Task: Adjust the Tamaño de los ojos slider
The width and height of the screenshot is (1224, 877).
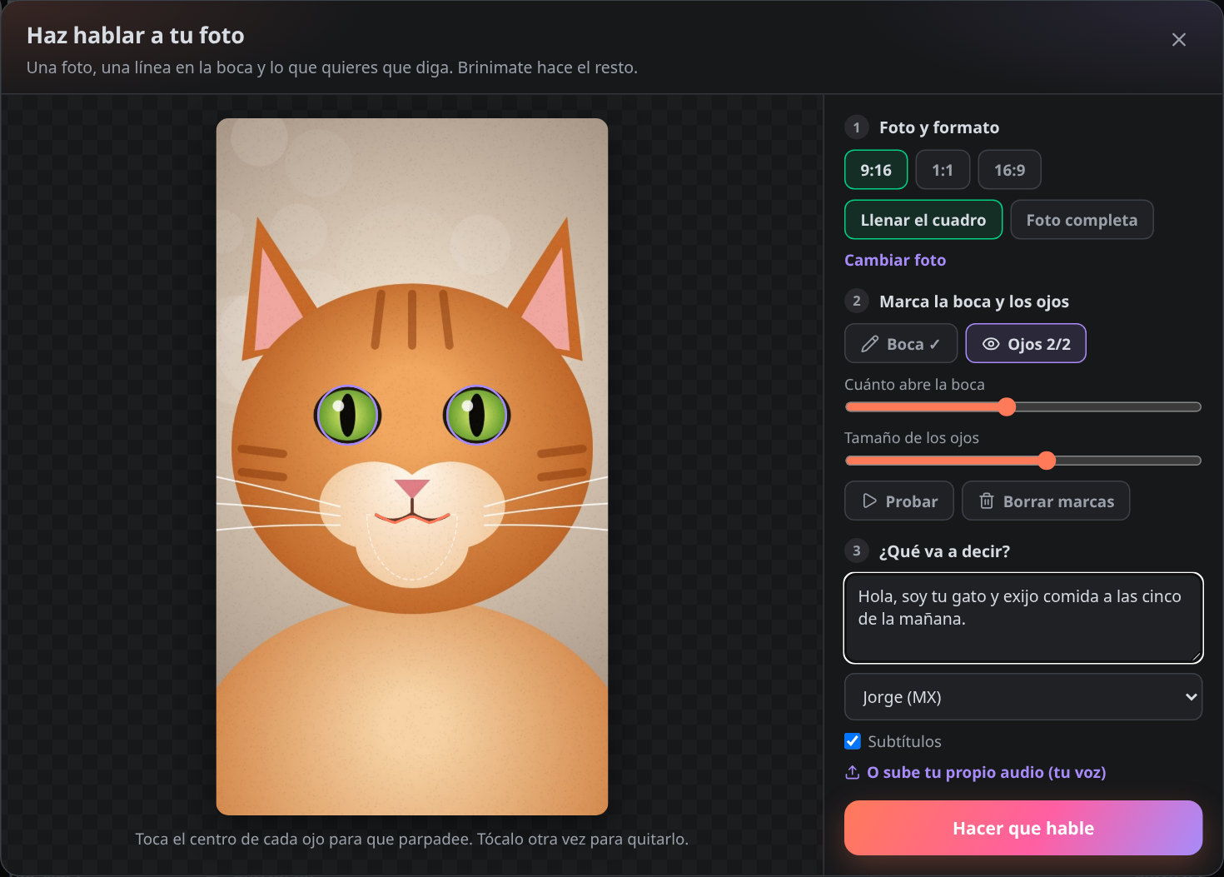Action: coord(1023,461)
